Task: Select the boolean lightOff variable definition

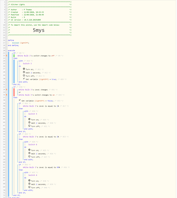Action: coord(21,43)
